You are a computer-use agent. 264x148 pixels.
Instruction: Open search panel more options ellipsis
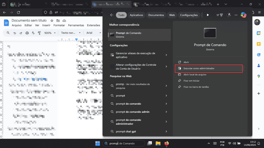click(236, 15)
